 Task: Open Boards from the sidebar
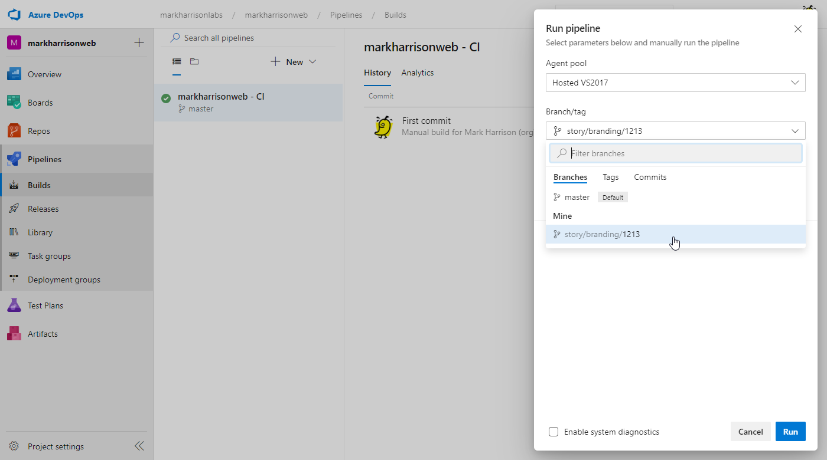coord(40,103)
